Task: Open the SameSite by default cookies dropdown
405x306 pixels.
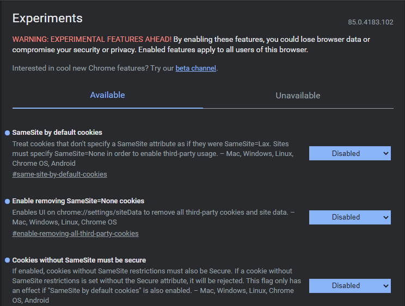Action: [x=349, y=153]
